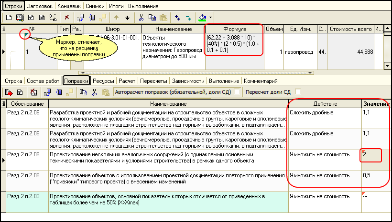
Task: Click the paste icon in top toolbar
Action: 163,18
